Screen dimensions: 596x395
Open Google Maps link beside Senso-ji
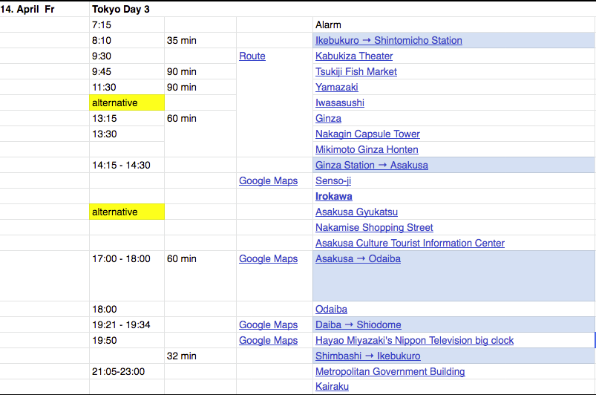(268, 181)
